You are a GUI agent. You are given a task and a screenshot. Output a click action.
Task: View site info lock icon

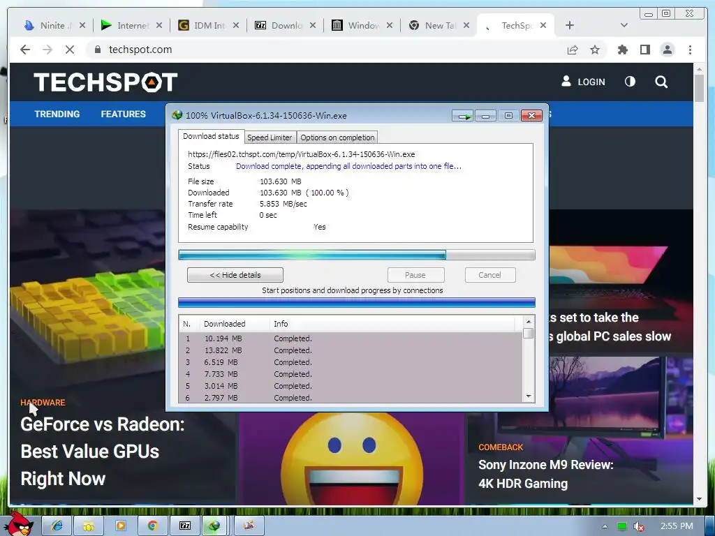(x=97, y=50)
